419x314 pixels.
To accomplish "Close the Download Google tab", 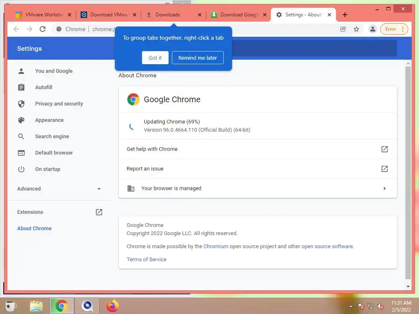I will pyautogui.click(x=265, y=15).
